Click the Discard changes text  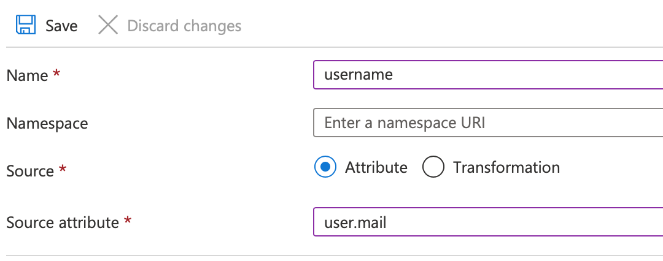184,26
